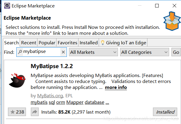Expand the All Markets dropdown
Screen dimensions: 181x124
[x=93, y=52]
